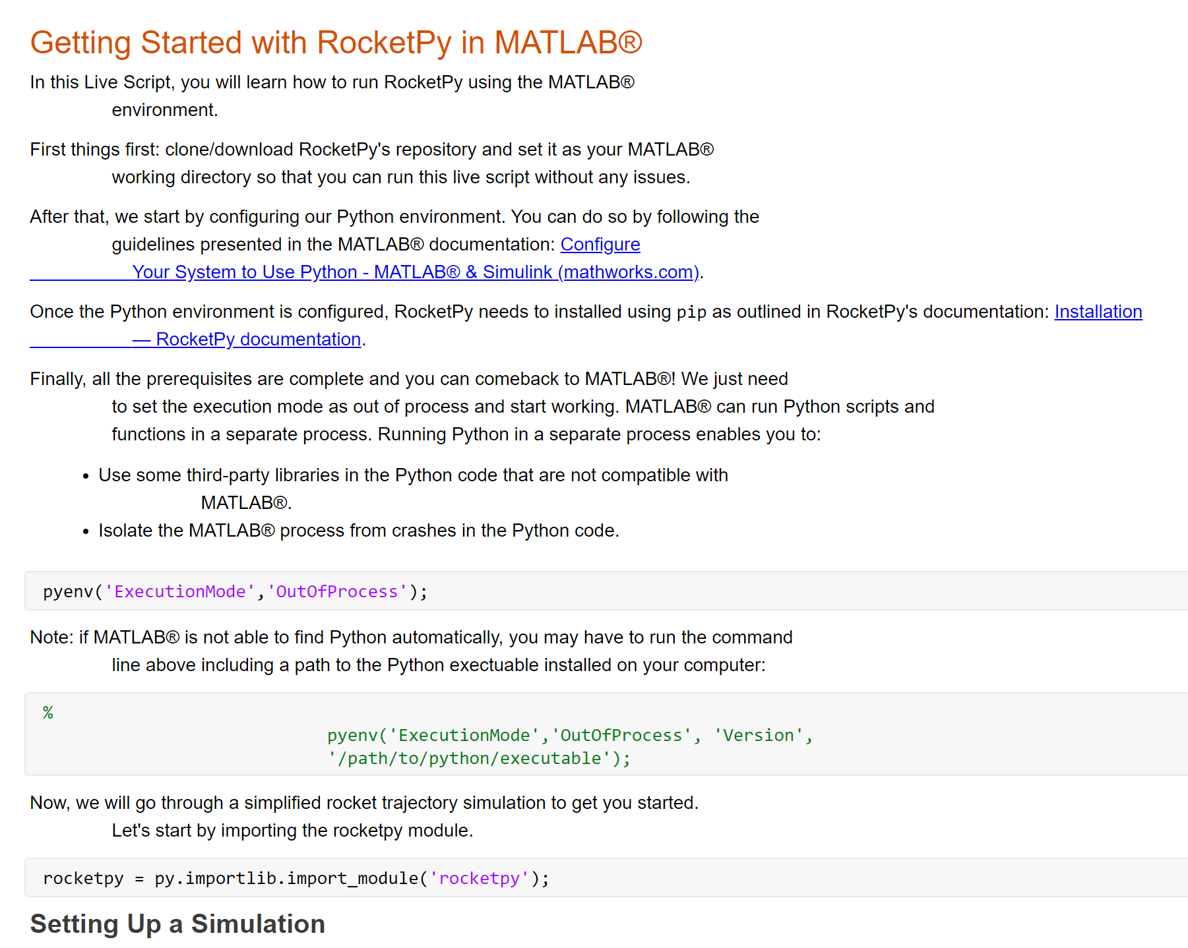Click the uncommented pyenv('ExecutionMode','OutOfProcess'); code line
Screen dimensions: 1188x948
[235, 591]
